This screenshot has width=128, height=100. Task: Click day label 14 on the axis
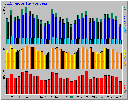(x=56, y=97)
